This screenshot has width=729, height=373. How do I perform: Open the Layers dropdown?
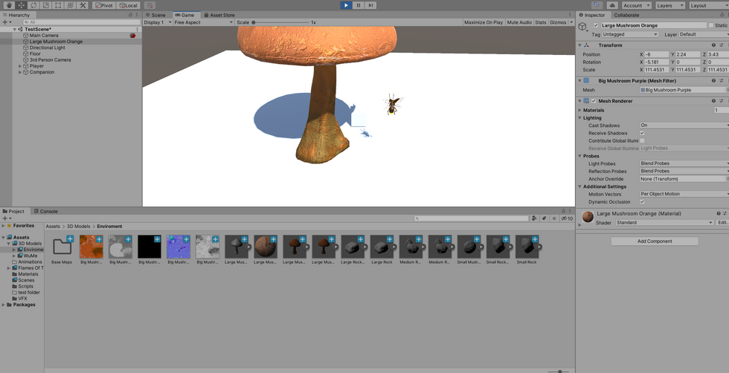[669, 5]
